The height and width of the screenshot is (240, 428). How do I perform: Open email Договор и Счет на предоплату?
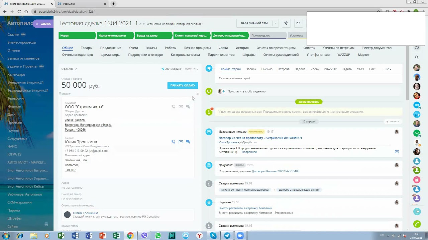(260, 138)
